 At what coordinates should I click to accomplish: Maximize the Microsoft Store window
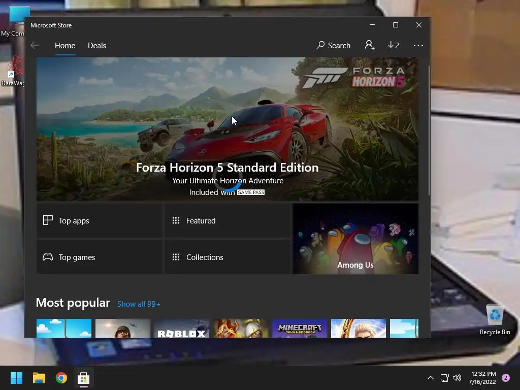(x=395, y=25)
